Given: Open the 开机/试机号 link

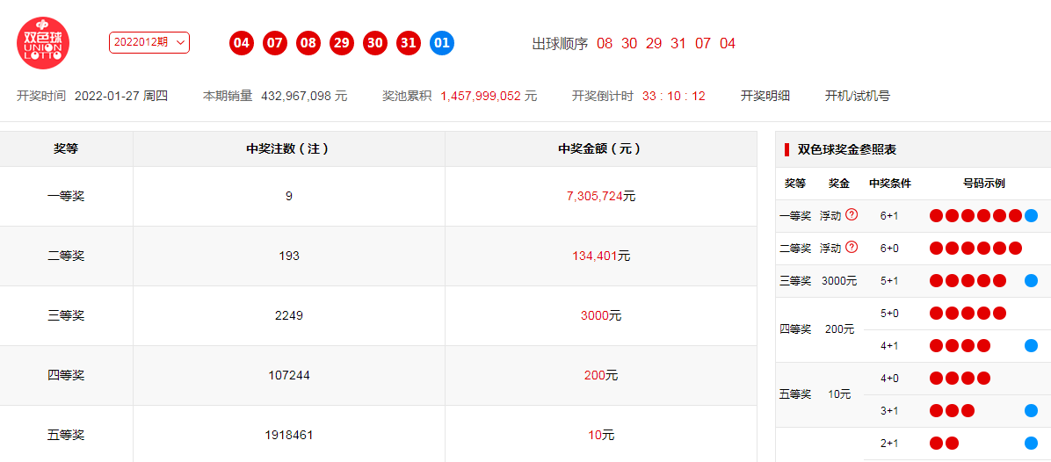Looking at the screenshot, I should (x=858, y=96).
